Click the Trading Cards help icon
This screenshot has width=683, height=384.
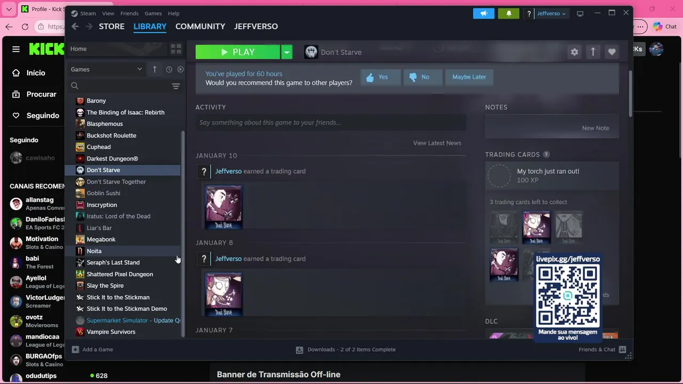click(x=546, y=155)
